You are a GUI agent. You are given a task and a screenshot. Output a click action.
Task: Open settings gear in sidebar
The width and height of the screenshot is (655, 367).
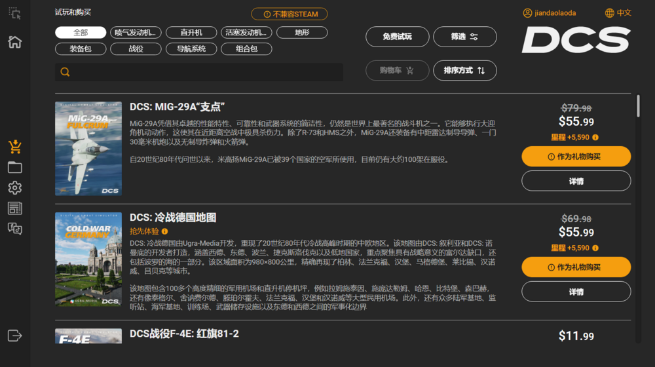tap(14, 187)
